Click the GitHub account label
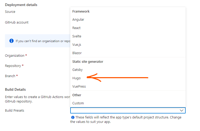The image size is (200, 131). click(x=17, y=22)
